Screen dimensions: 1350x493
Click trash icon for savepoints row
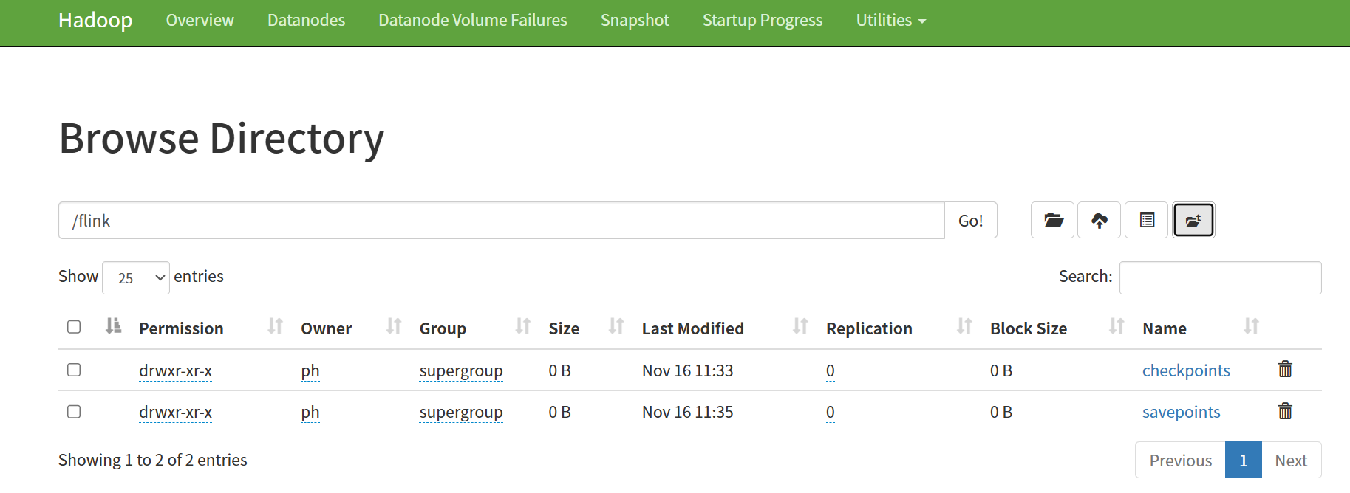[1285, 411]
